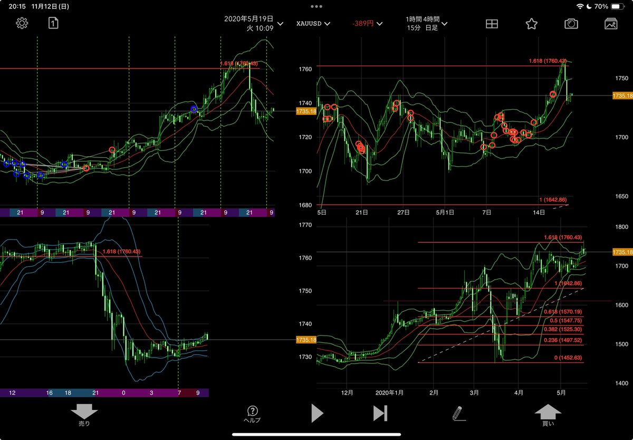Tap the Fibonacci 0.618 (1570.19) label
This screenshot has width=633, height=440.
point(562,312)
